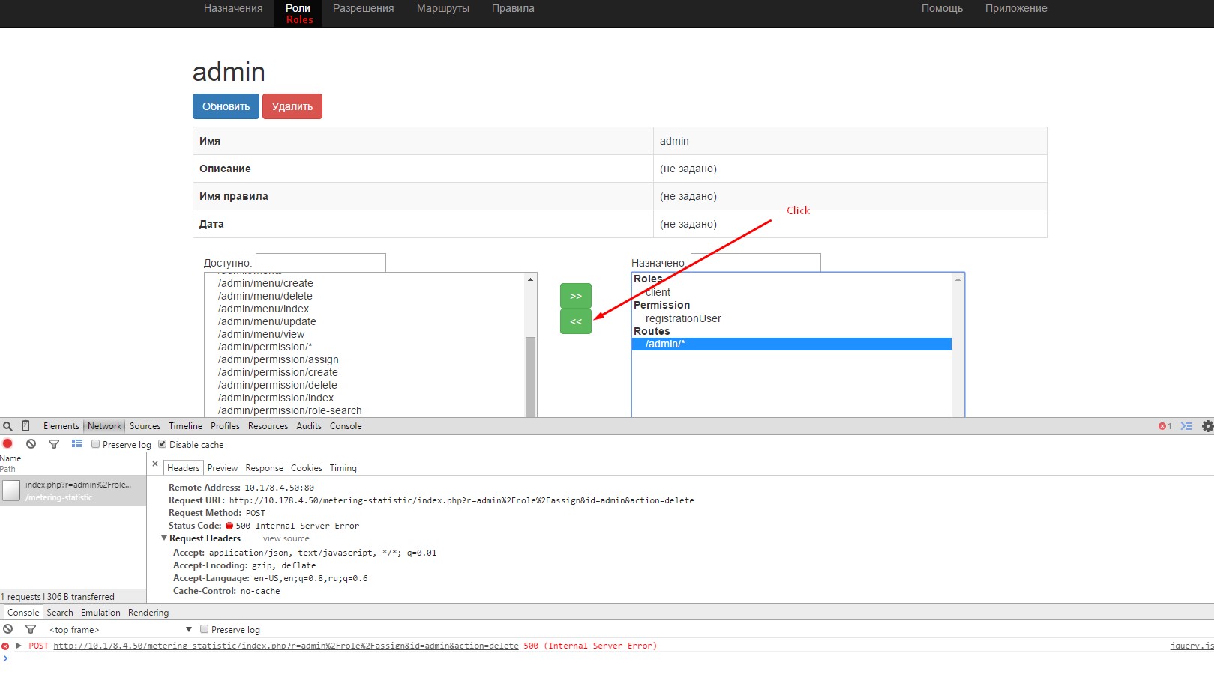The height and width of the screenshot is (677, 1214).
Task: Open the network filter funnel
Action: point(54,444)
